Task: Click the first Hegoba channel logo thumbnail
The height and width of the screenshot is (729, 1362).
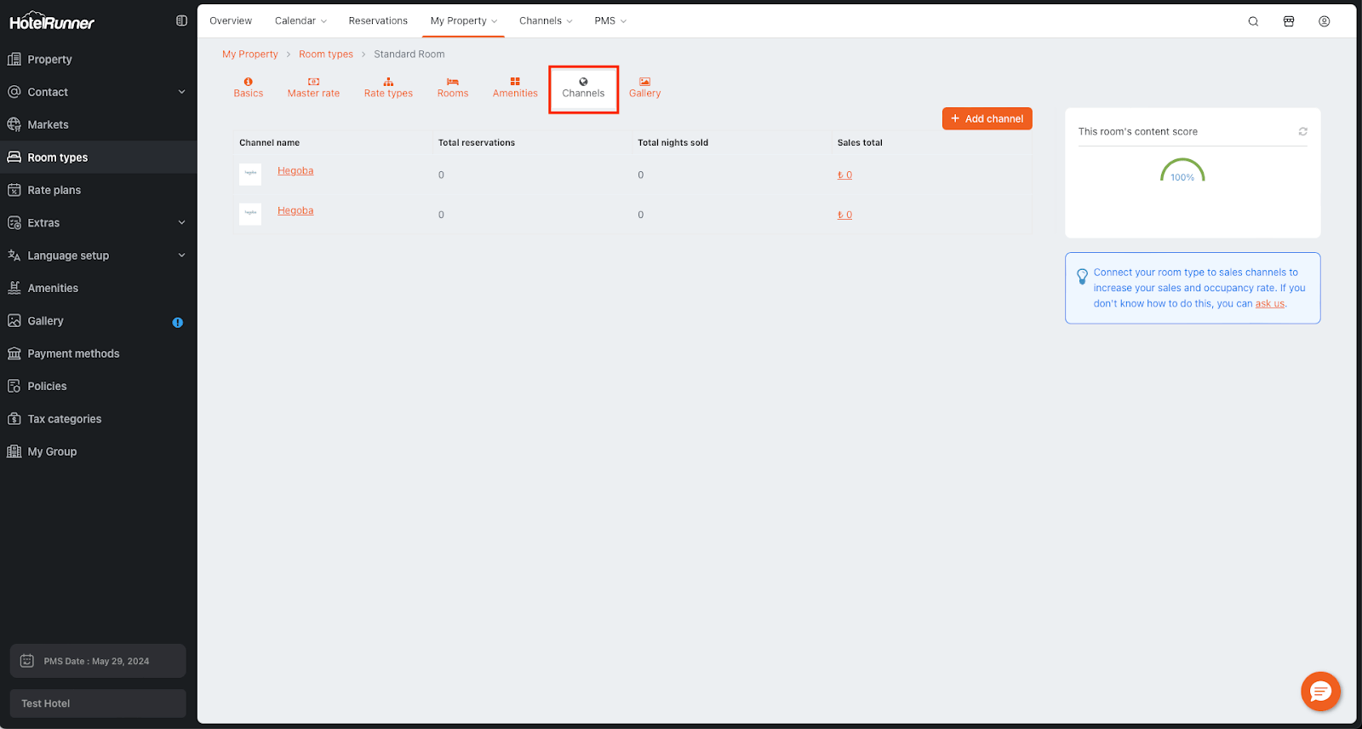Action: (250, 174)
